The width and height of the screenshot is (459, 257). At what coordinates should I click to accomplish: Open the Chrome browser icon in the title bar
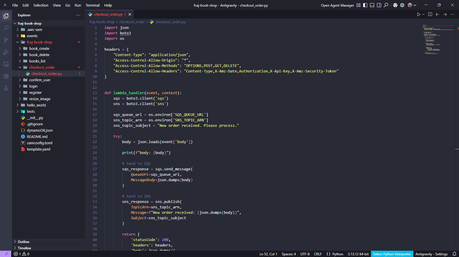pyautogui.click(x=395, y=5)
